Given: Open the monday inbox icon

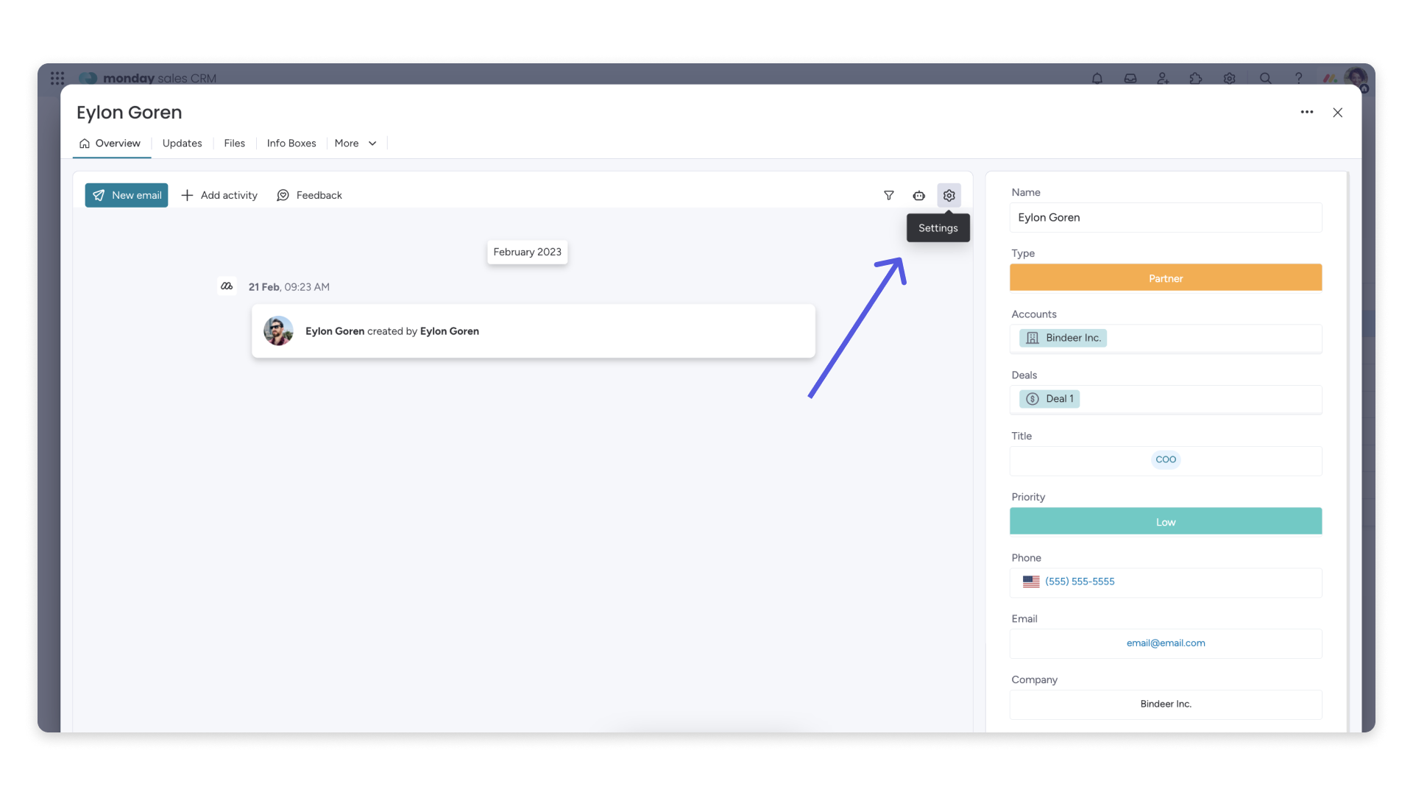Looking at the screenshot, I should click(1130, 78).
